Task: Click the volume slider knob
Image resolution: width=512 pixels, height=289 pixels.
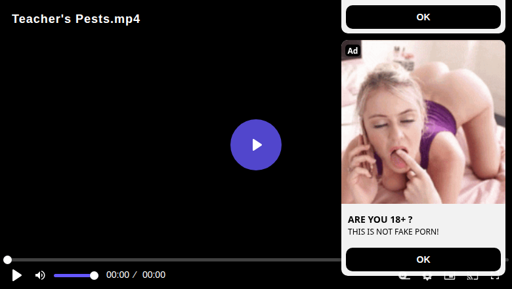Action: [x=94, y=276]
